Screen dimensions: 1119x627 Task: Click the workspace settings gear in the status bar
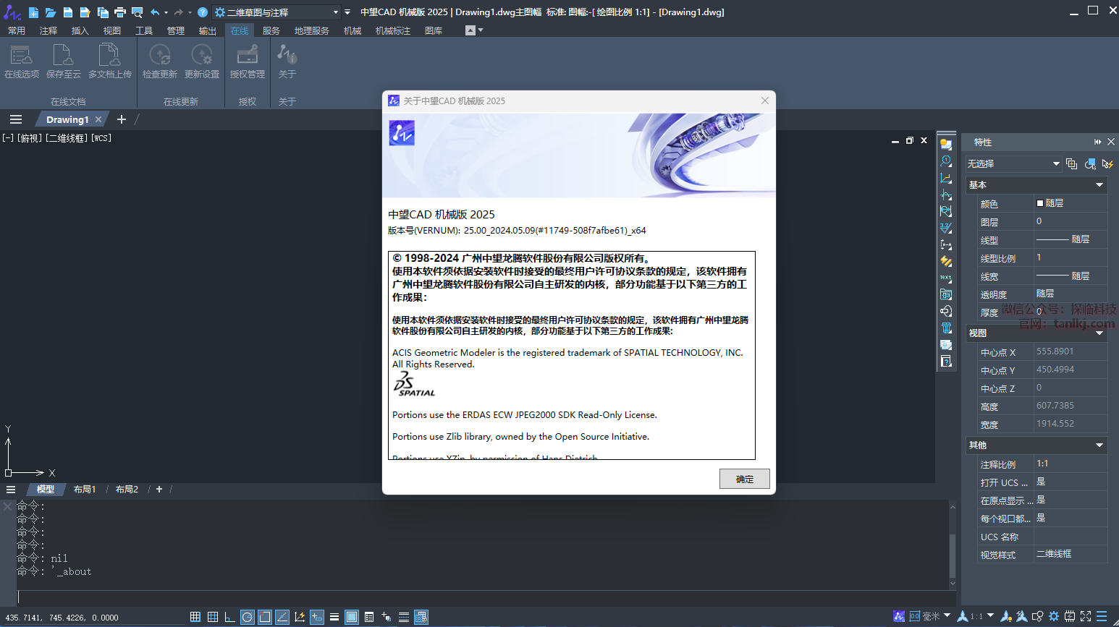point(1054,616)
